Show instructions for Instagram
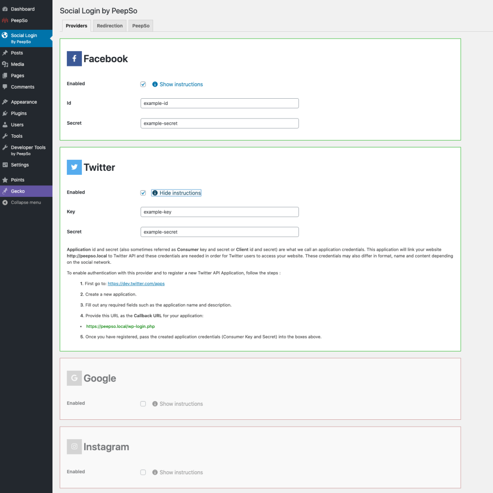This screenshot has width=493, height=493. coord(181,472)
